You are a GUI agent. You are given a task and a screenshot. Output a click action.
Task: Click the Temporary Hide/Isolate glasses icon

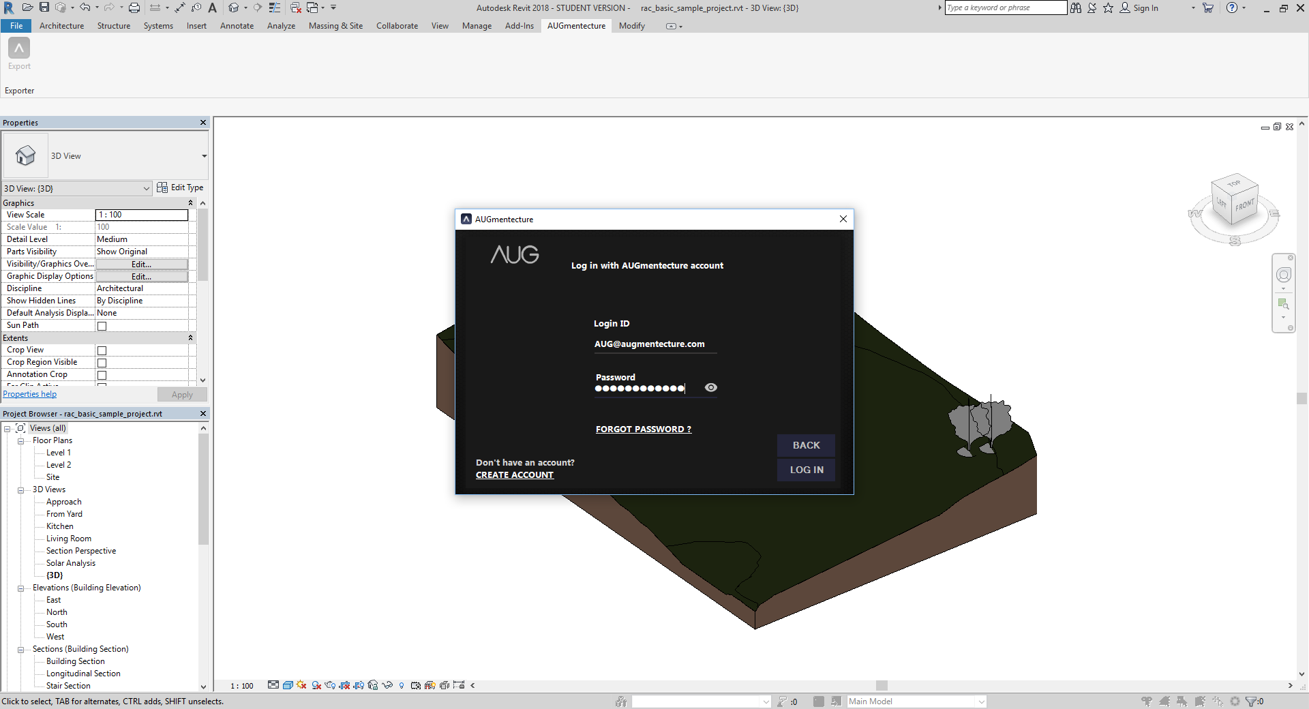(x=387, y=685)
